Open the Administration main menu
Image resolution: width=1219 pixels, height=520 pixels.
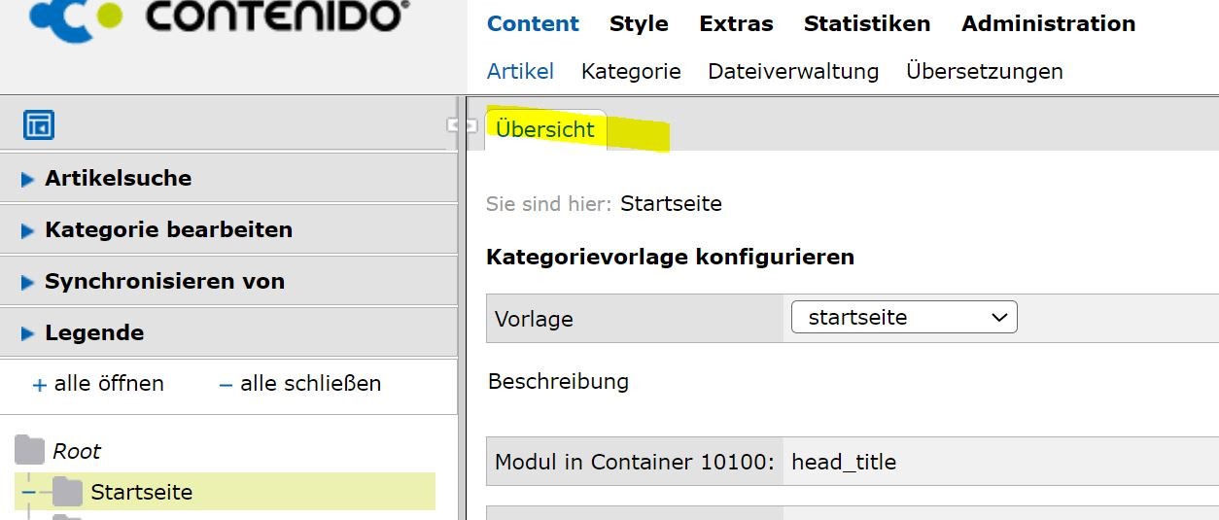[x=1048, y=24]
